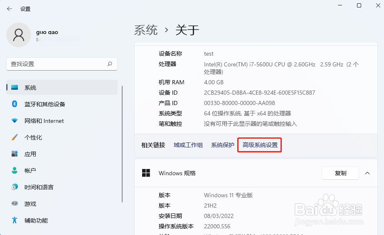Select 系统 in the sidebar

pyautogui.click(x=62, y=87)
